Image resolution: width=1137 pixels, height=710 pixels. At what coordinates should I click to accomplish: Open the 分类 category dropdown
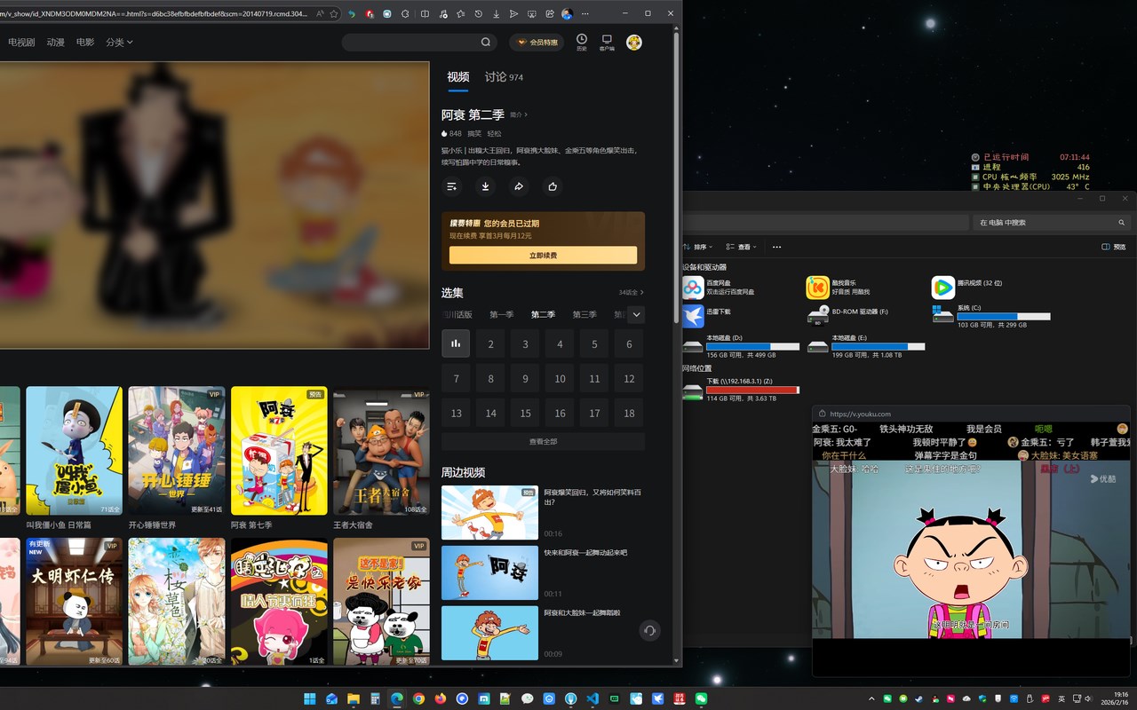pos(119,42)
